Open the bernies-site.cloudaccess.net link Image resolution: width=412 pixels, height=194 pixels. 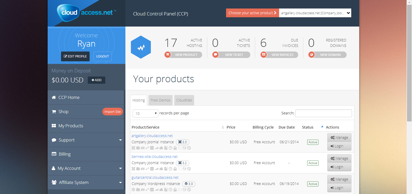pos(154,157)
